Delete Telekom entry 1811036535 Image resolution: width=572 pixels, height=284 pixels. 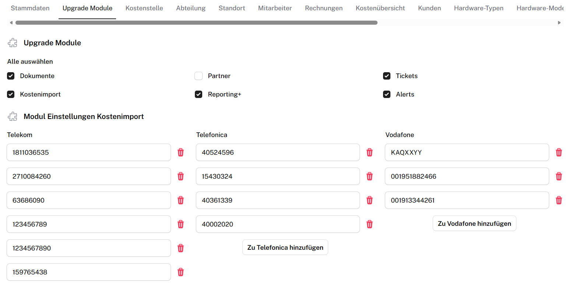click(x=180, y=152)
